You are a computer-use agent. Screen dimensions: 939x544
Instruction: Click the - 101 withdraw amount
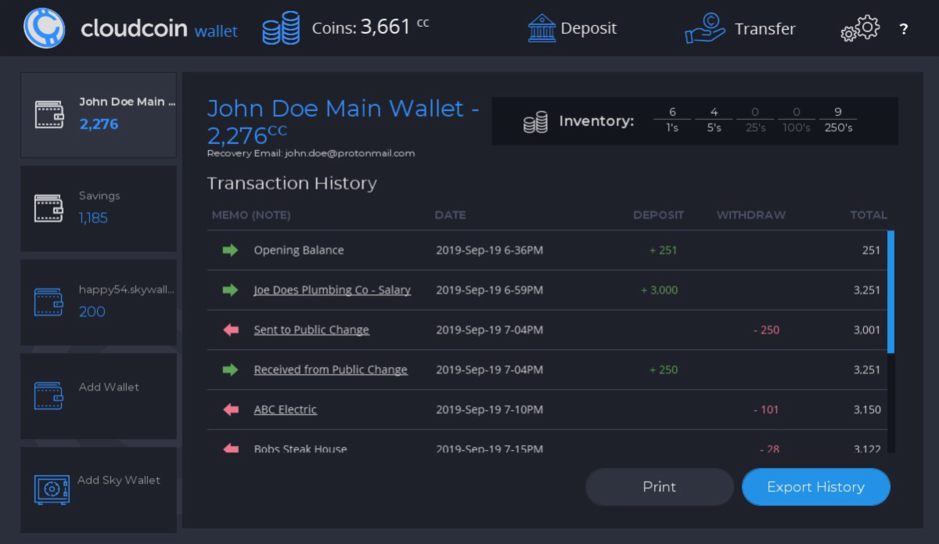[x=767, y=409]
